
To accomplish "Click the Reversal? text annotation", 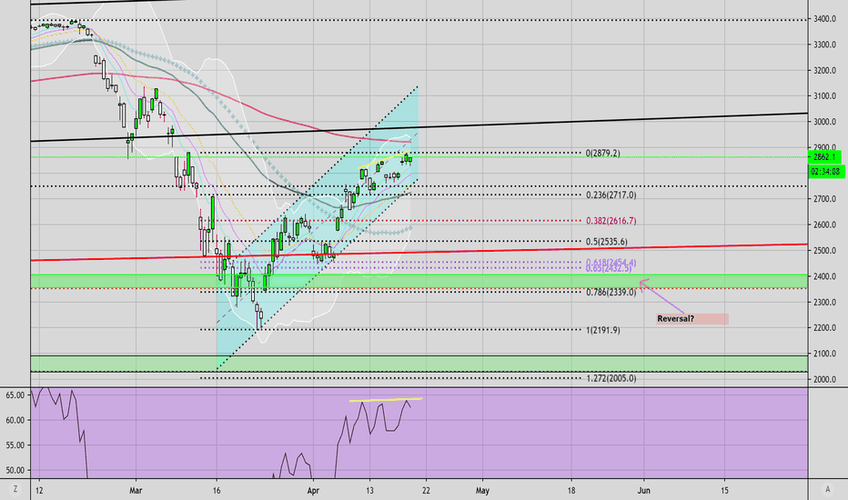I will (x=692, y=319).
